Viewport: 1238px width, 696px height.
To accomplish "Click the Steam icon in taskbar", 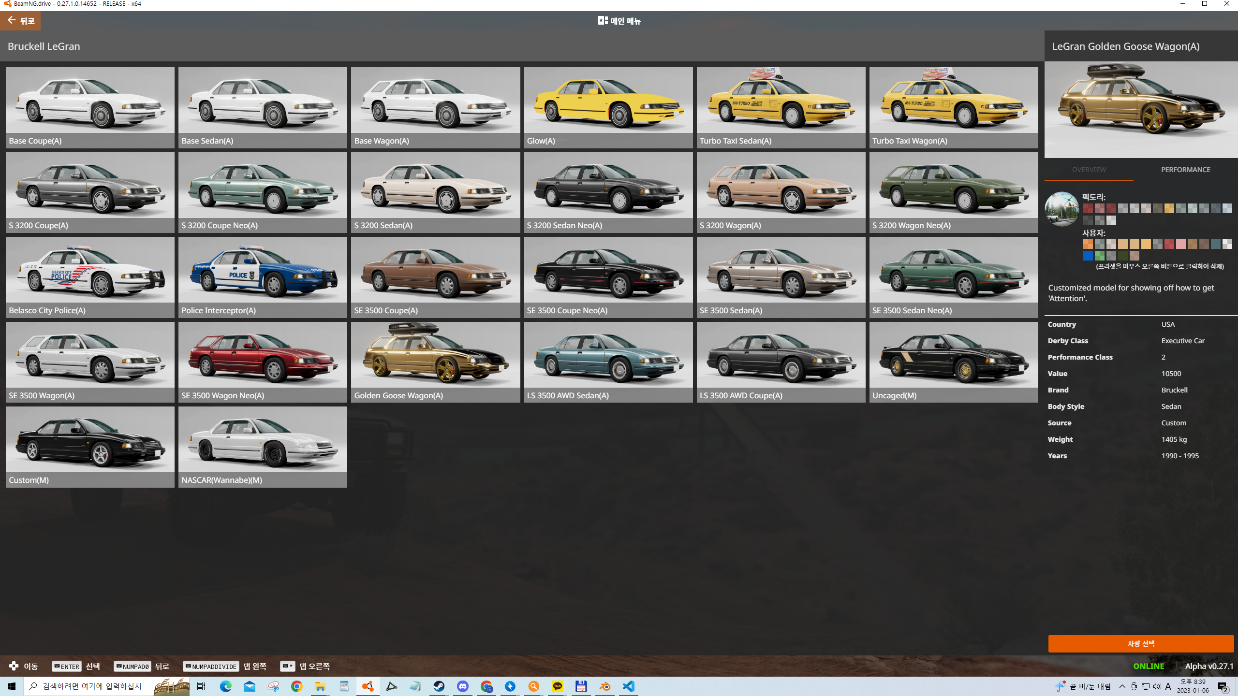I will [439, 686].
